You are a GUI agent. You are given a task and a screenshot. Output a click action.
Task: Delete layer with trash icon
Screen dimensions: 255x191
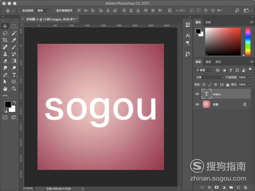[x=245, y=187]
